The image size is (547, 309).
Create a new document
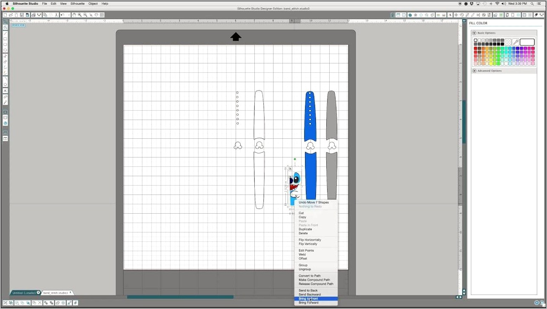(x=5, y=15)
